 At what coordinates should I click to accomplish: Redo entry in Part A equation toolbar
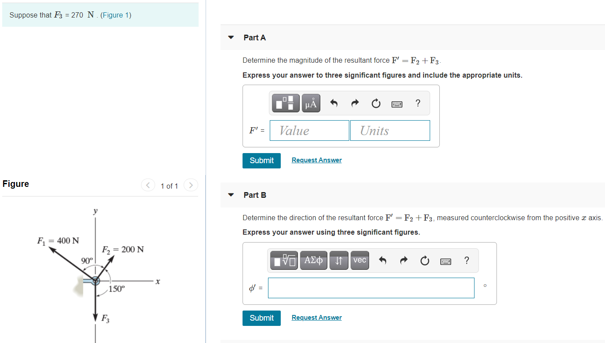pyautogui.click(x=355, y=103)
